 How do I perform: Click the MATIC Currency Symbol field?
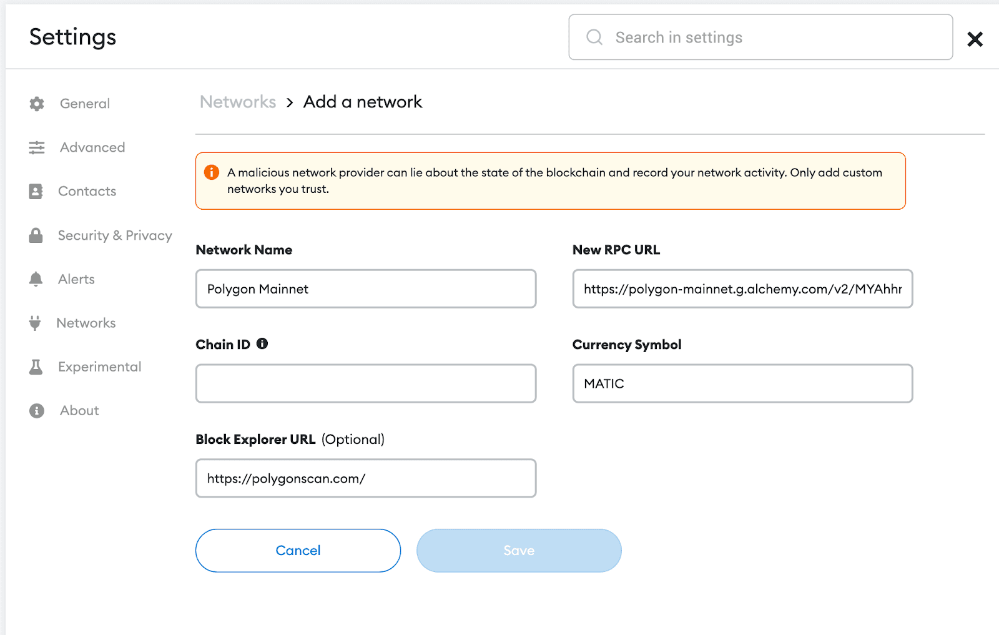742,383
